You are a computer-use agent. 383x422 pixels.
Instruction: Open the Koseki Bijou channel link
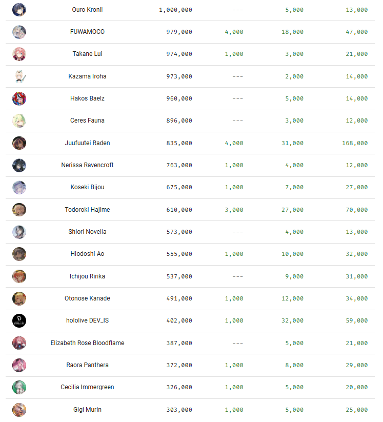(x=87, y=187)
